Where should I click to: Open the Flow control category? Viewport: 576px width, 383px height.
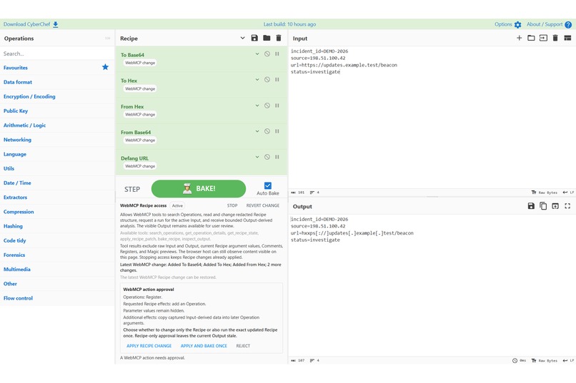[57, 298]
